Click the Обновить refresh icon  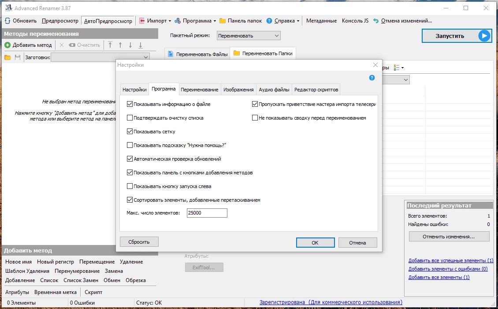click(7, 21)
